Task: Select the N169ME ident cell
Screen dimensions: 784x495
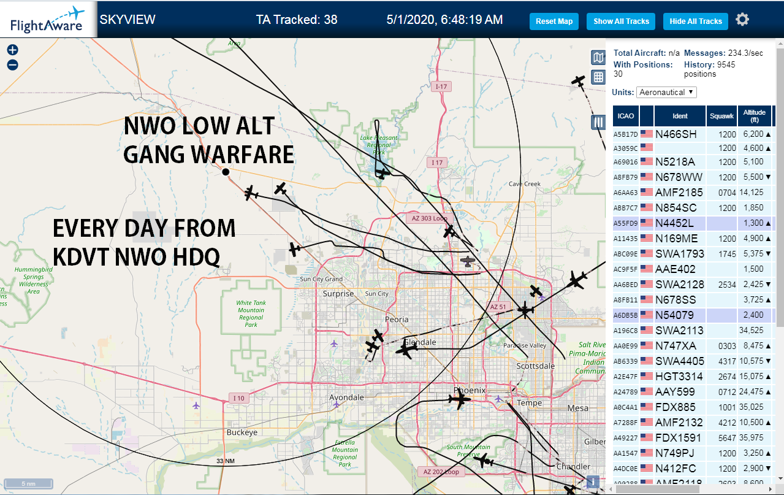Action: pos(679,239)
